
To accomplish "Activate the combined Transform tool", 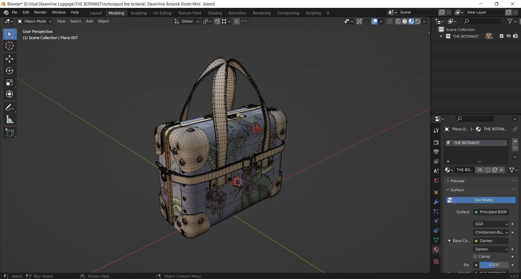I will click(10, 94).
